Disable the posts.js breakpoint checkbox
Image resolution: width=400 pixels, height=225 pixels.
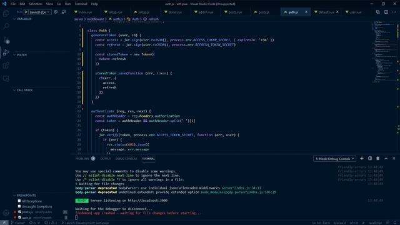click(x=19, y=212)
